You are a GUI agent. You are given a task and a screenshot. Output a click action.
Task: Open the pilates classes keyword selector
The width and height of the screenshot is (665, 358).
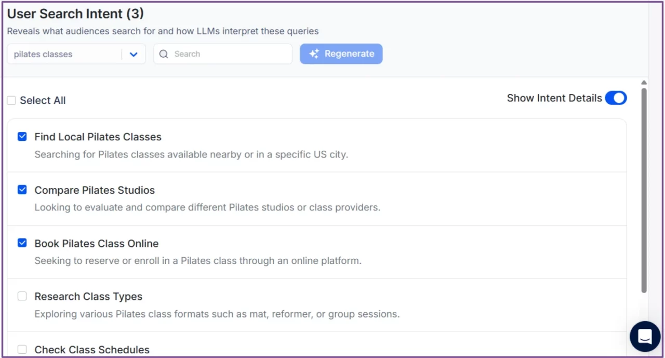coord(65,55)
